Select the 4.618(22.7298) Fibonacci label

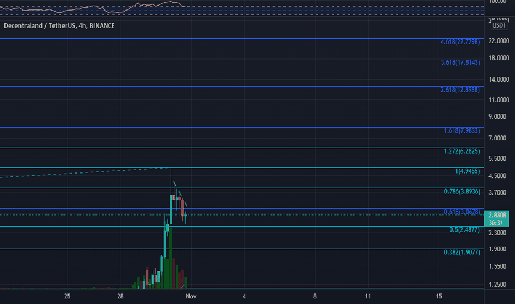(x=460, y=42)
